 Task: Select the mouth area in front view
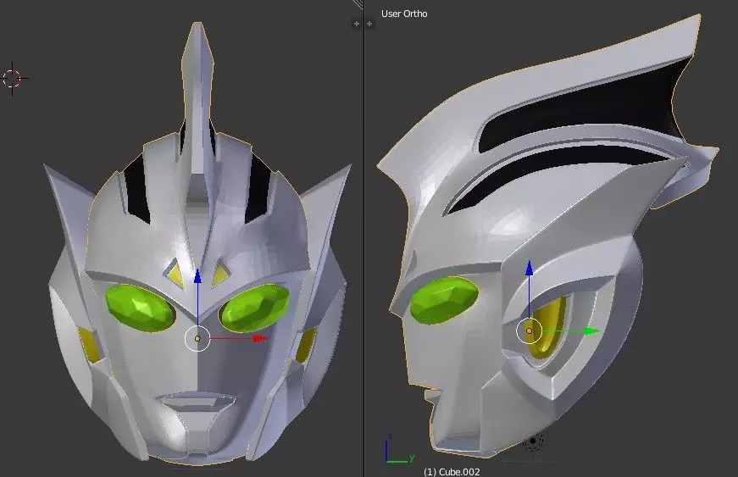pos(197,403)
